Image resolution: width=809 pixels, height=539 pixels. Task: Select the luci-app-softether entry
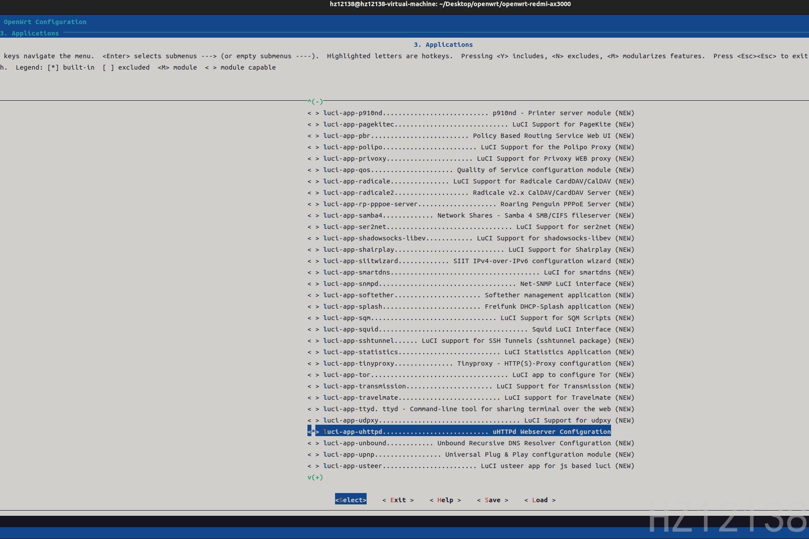click(x=471, y=295)
